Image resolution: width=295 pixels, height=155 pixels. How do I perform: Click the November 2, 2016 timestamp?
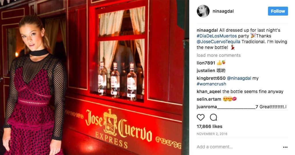(212, 134)
